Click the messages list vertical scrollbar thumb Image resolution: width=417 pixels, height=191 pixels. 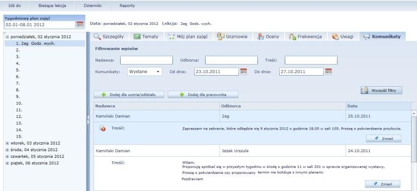[x=414, y=139]
